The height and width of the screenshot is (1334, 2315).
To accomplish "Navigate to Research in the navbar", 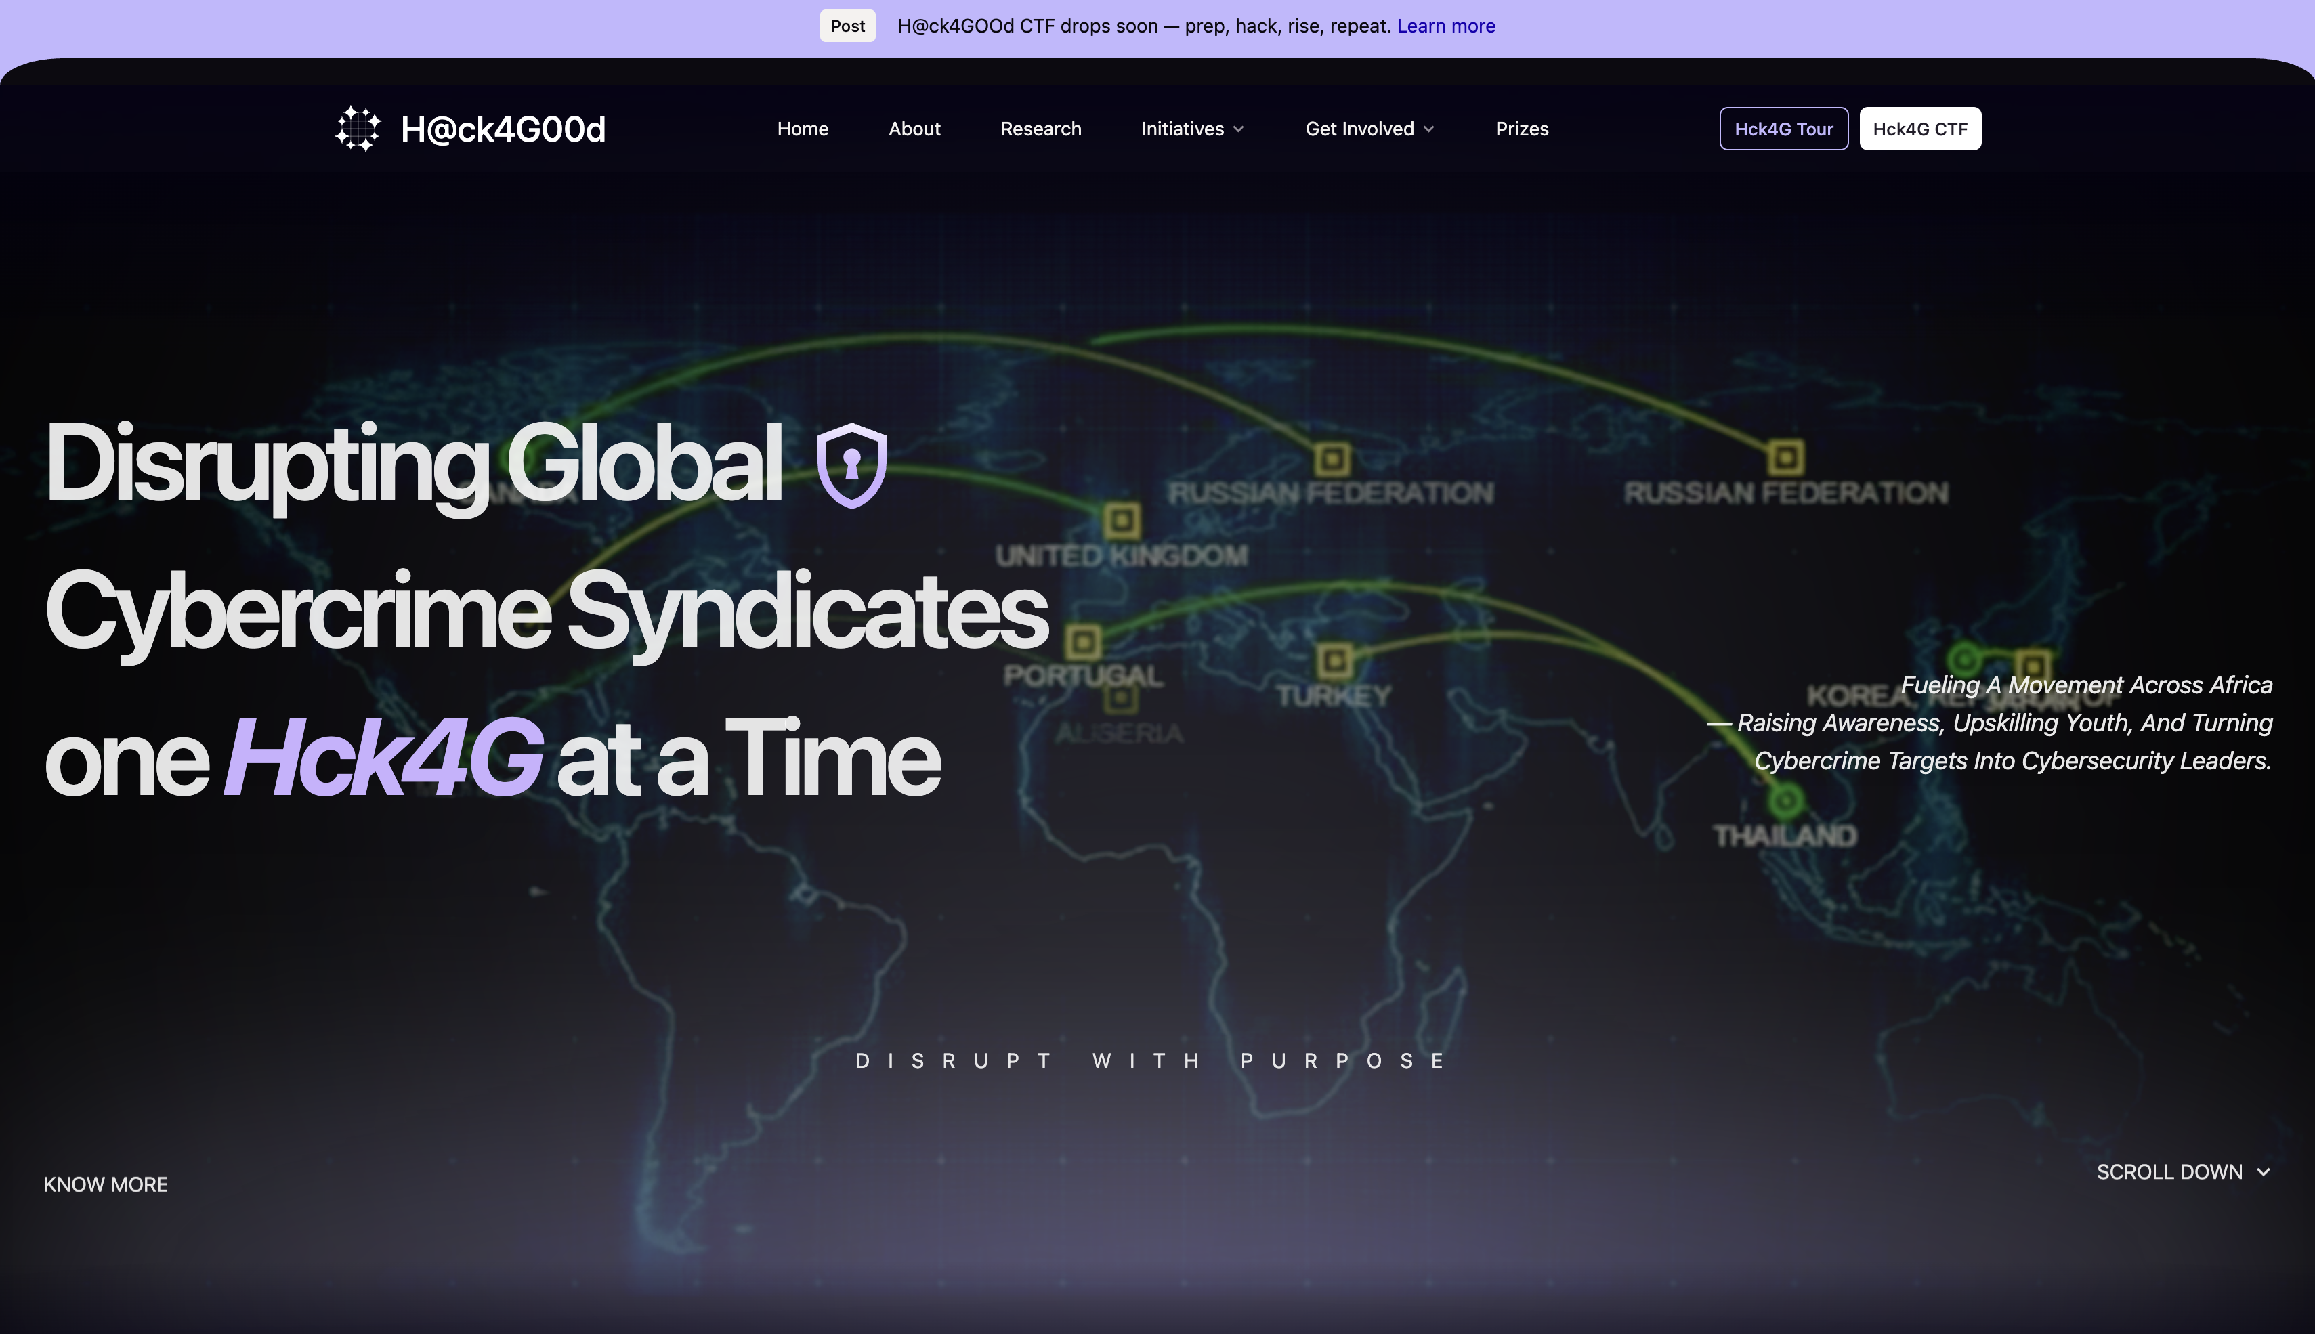I will pyautogui.click(x=1040, y=129).
